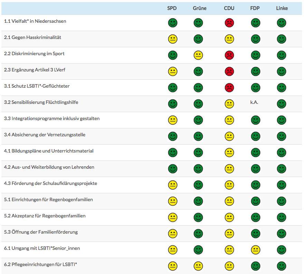The width and height of the screenshot is (304, 274).
Task: Select row label 6.2 Pflegeeinrichtungen für LSBTI*
Action: click(x=40, y=264)
